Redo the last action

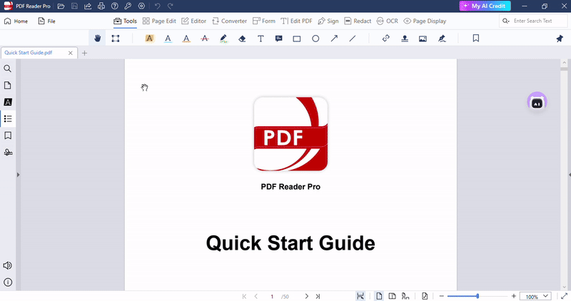(x=170, y=6)
